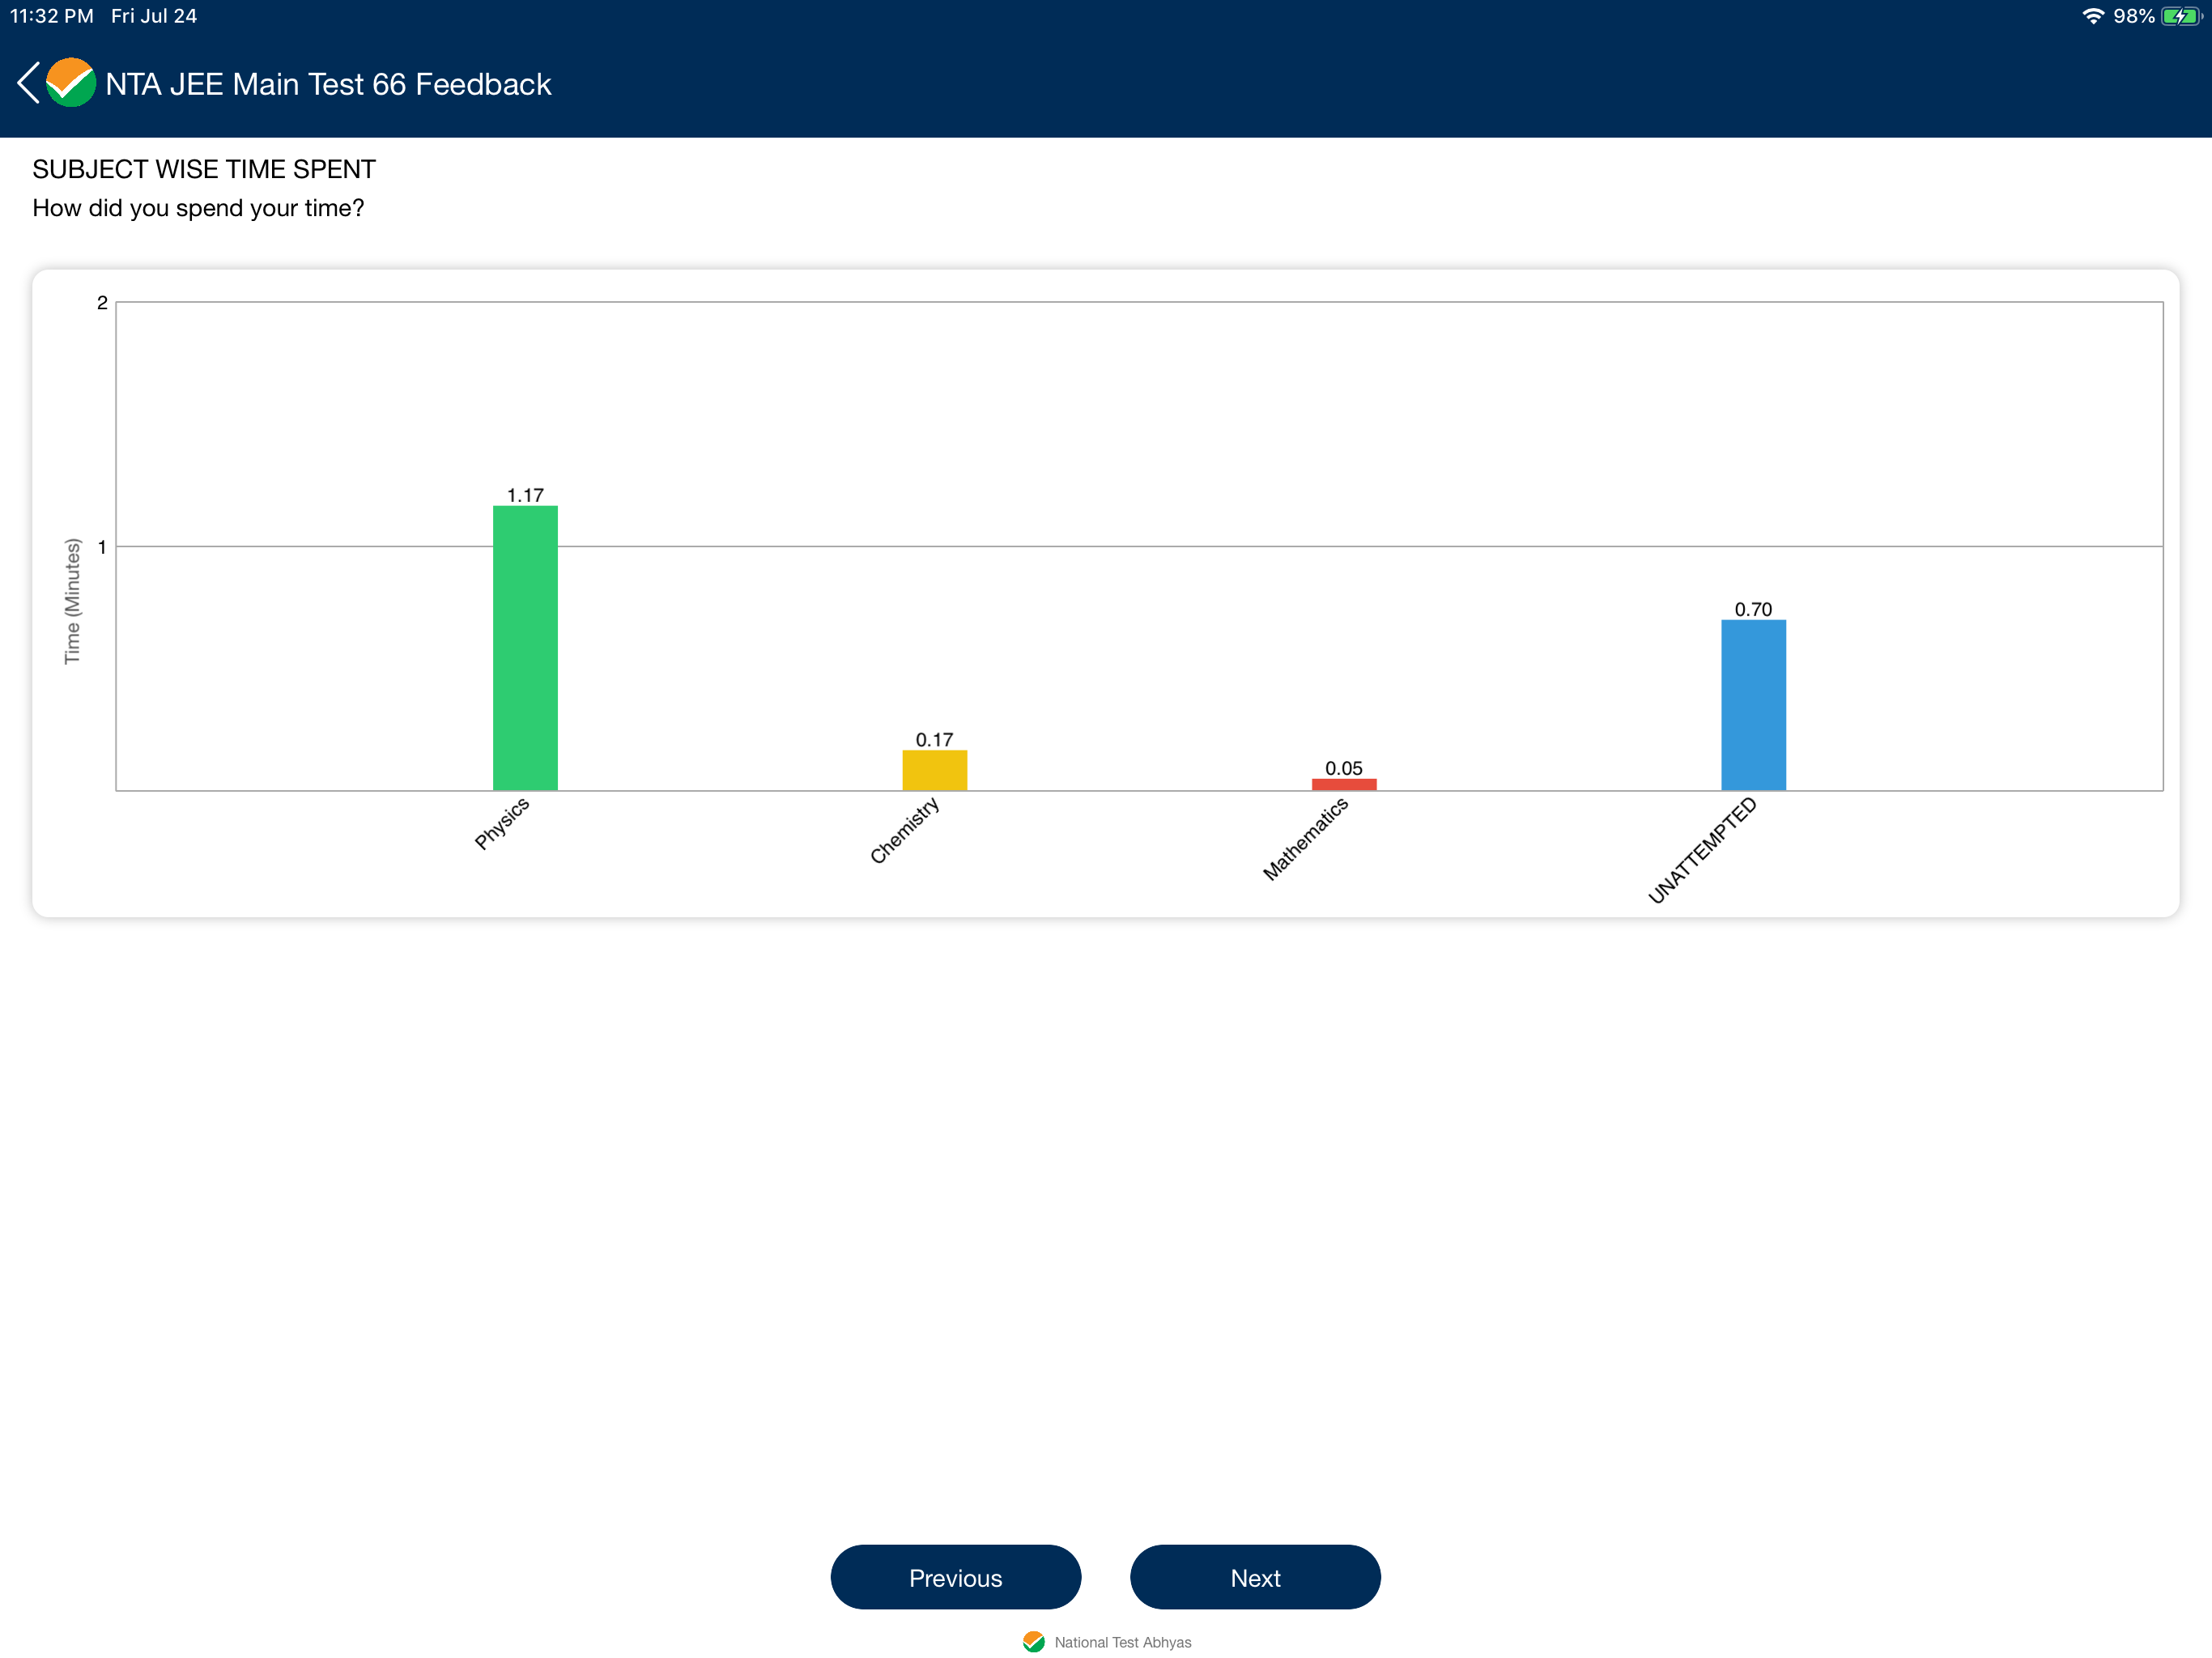
Task: Click the 0.70 value label
Action: coord(1752,609)
